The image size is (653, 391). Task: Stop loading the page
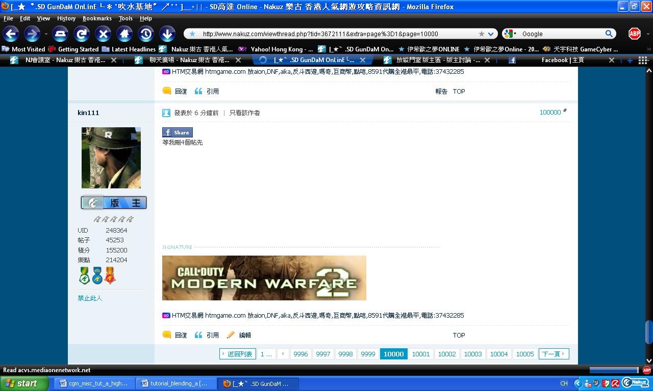point(103,34)
